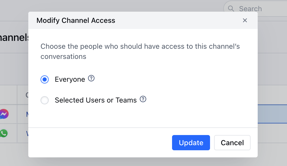287x166 pixels.
Task: Choose the Selected Users or Teams radio
Action: (45, 100)
